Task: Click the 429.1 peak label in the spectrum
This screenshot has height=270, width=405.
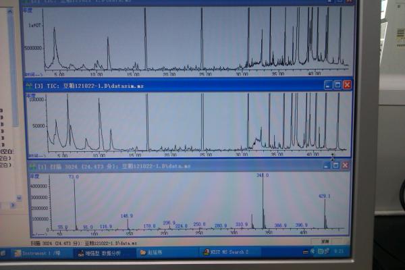Action: tap(324, 196)
